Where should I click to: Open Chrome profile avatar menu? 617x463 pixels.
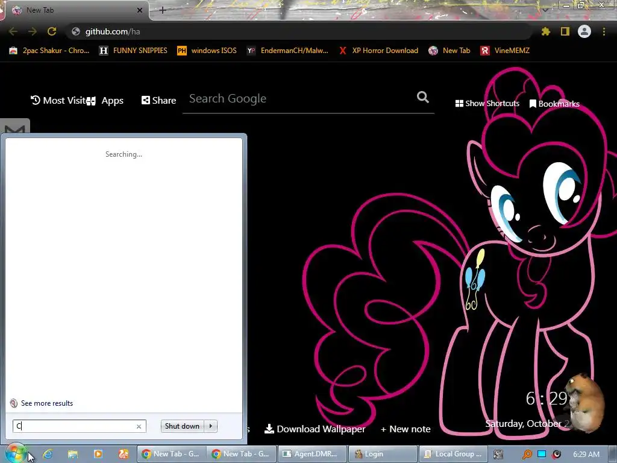(584, 31)
